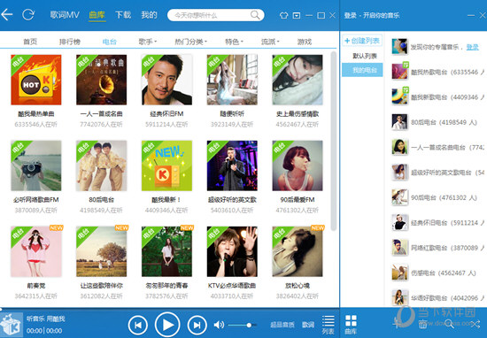The height and width of the screenshot is (338, 487).
Task: Open the 酷我最热单曲 radio cover
Action: tap(36, 80)
